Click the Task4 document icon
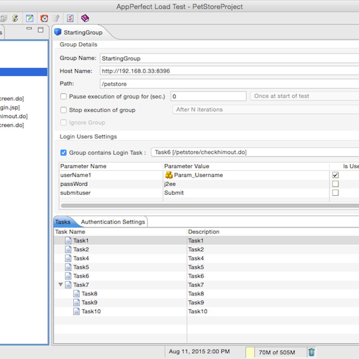Screen dimensions: 359x359 pos(68,258)
